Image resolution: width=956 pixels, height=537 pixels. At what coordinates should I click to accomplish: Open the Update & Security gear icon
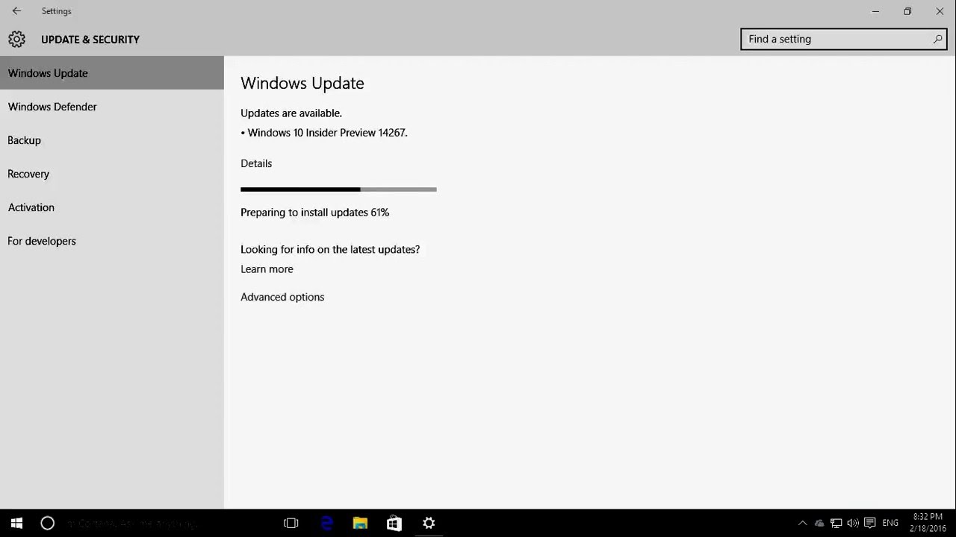coord(16,40)
